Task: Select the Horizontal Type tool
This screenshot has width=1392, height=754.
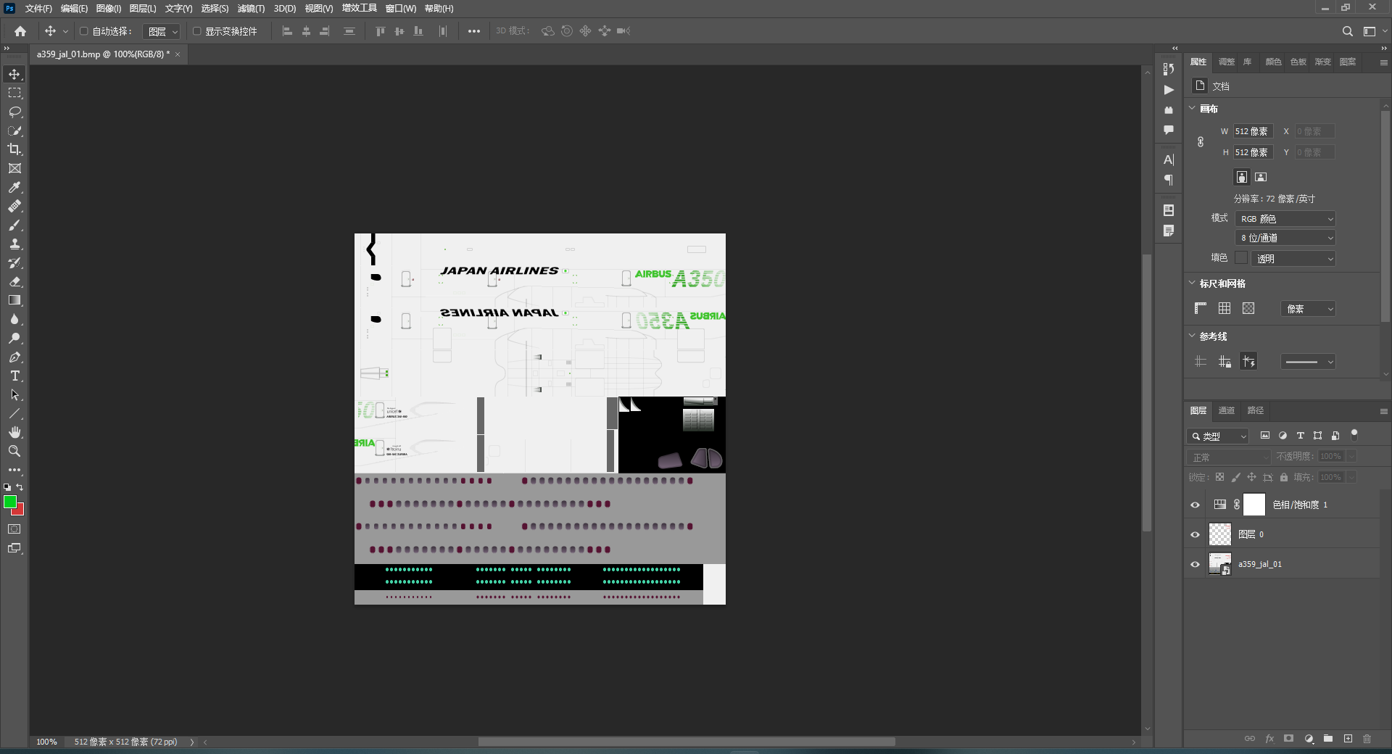Action: [14, 376]
